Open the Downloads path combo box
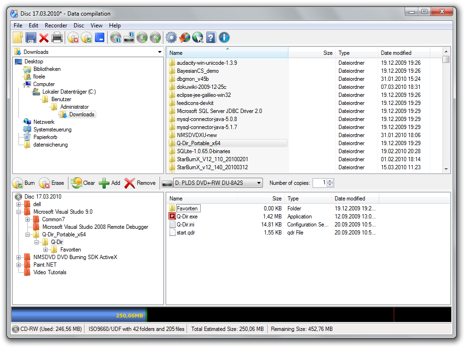The height and width of the screenshot is (347, 465). click(161, 52)
